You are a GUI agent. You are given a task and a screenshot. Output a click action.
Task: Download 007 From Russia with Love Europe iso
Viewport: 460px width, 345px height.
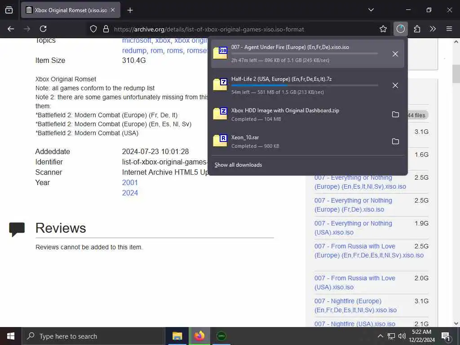tap(369, 251)
